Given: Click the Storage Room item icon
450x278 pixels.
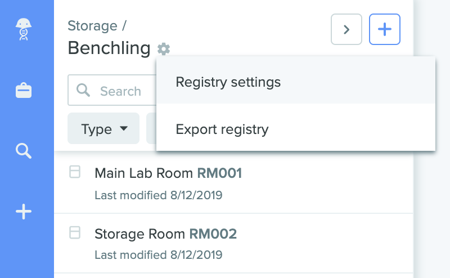Looking at the screenshot, I should (x=75, y=232).
